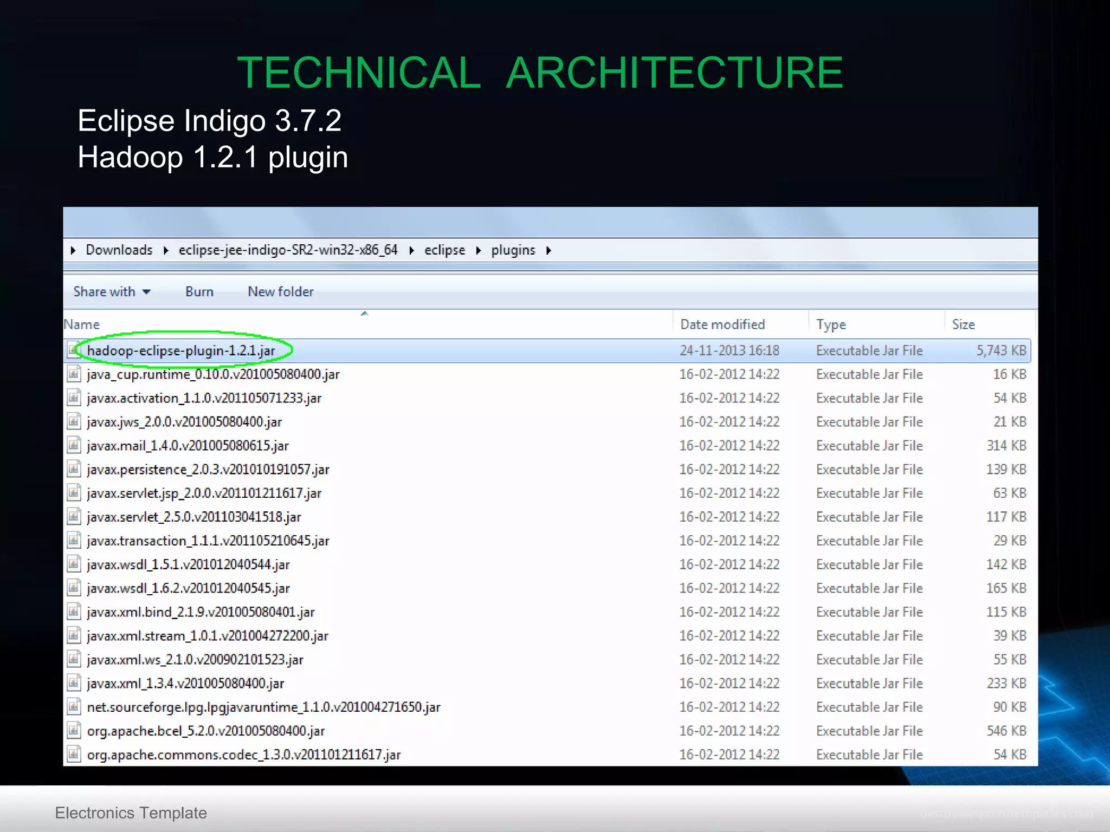Click the 314 KB size cell
The width and height of the screenshot is (1110, 832).
click(x=1006, y=446)
